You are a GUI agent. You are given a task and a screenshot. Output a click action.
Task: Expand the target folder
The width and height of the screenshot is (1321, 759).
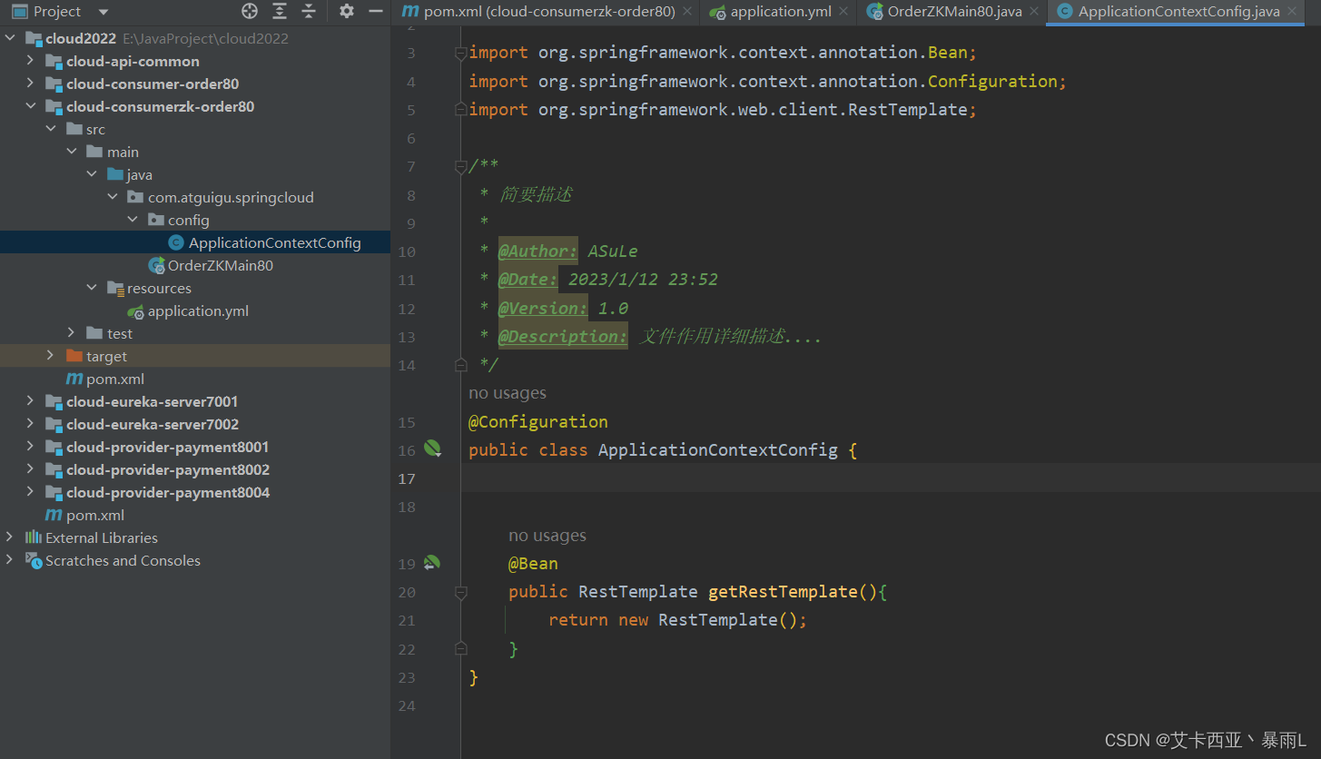click(50, 356)
